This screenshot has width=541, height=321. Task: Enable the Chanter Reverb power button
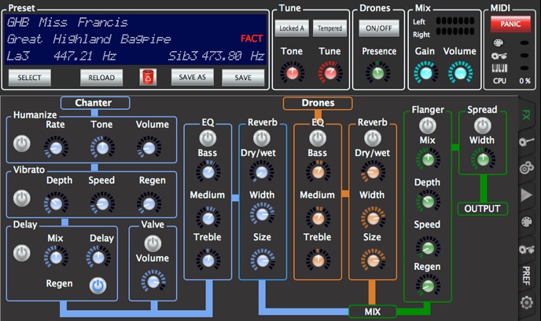pos(262,138)
